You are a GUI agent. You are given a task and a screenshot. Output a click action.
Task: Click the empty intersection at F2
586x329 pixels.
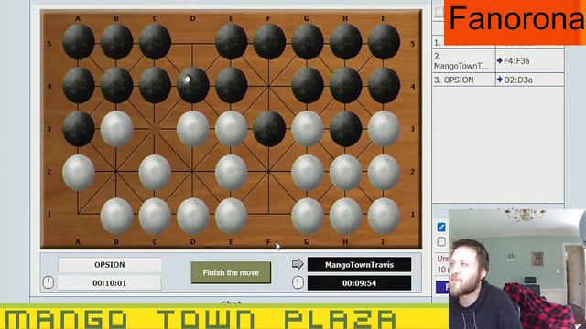[x=269, y=172]
